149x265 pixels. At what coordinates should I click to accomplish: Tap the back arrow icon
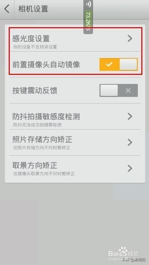7,9
